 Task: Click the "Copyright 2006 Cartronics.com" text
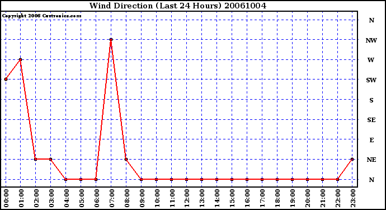(x=41, y=16)
